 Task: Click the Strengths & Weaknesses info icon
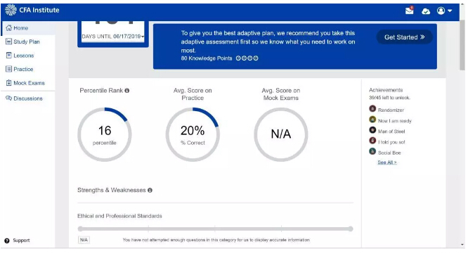tap(150, 190)
